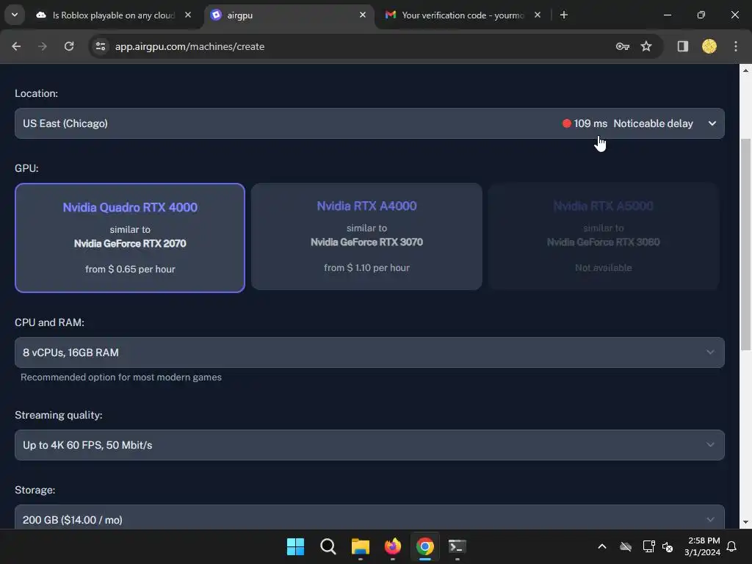Close the airgpu tab
This screenshot has width=752, height=564.
363,15
